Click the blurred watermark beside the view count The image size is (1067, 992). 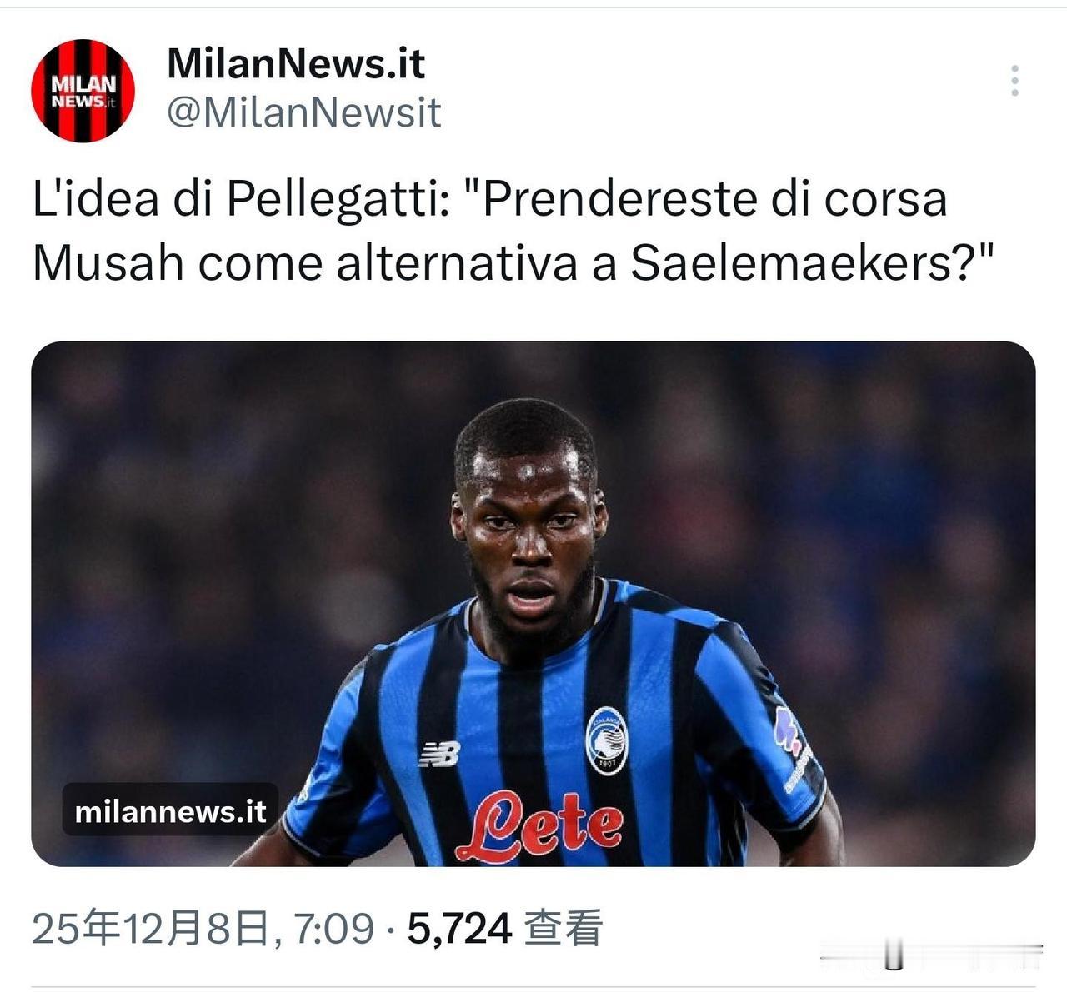[x=931, y=955]
